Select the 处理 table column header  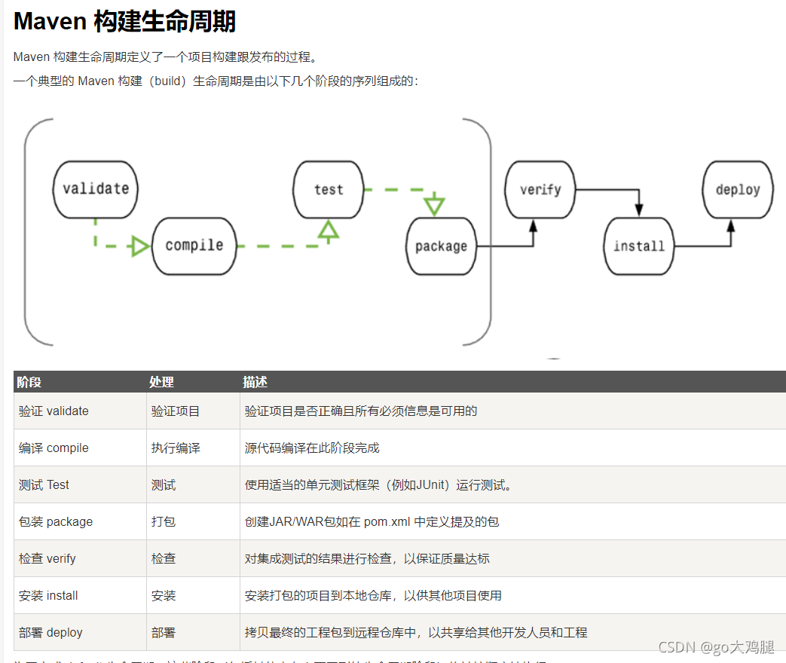[163, 382]
